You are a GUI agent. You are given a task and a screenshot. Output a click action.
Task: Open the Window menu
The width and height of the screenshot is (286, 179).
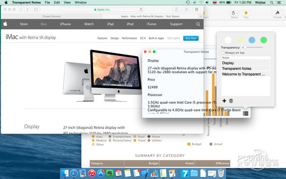tap(80, 2)
